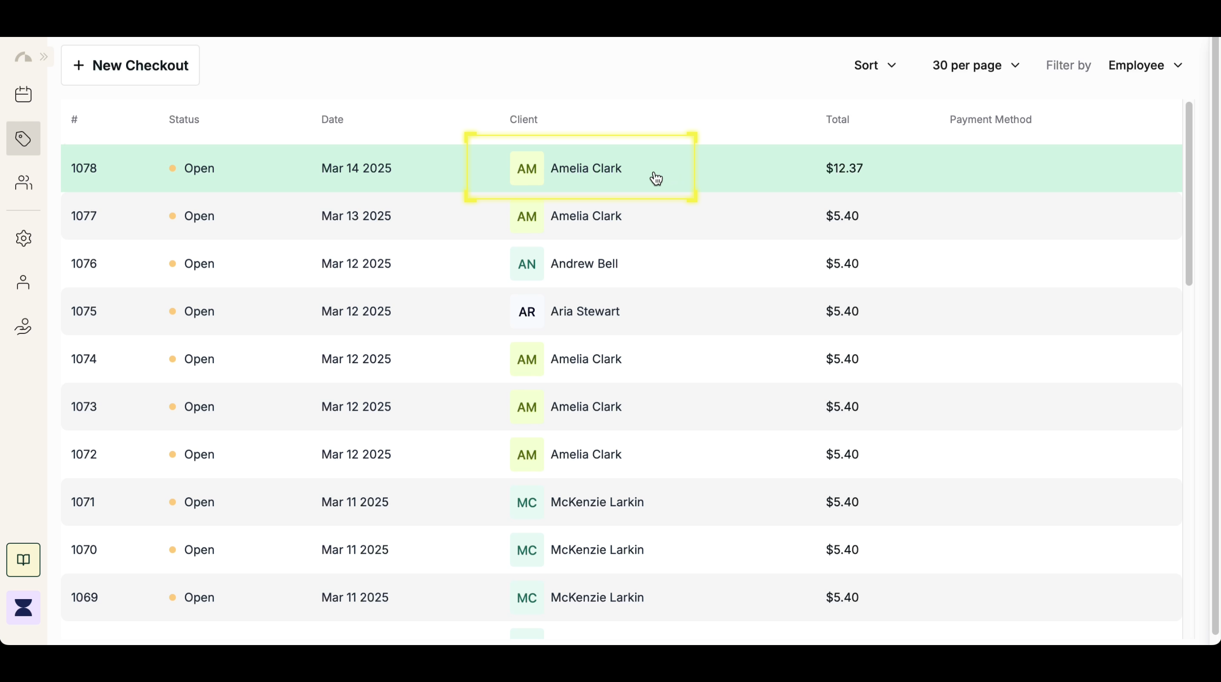Click the open status indicator for checkout 1075
The image size is (1221, 682).
coord(173,311)
